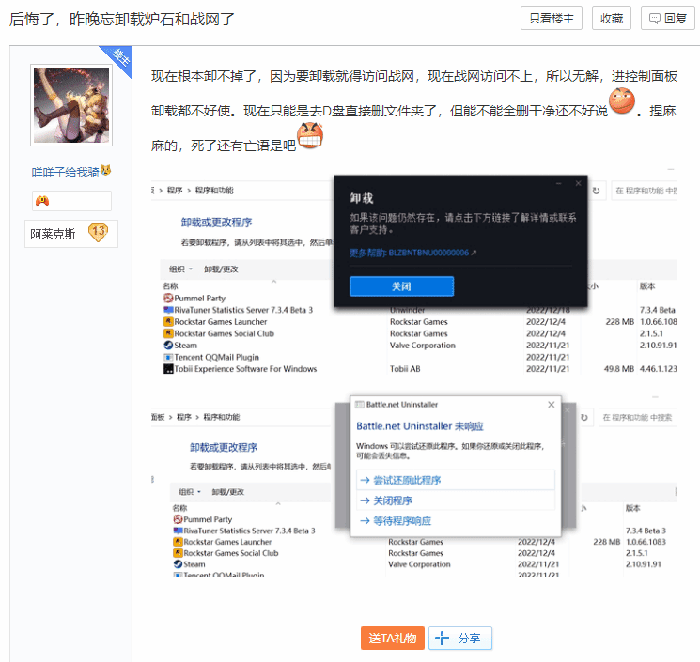700x662 pixels.
Task: Open the poster's avatar image
Action: (71, 105)
